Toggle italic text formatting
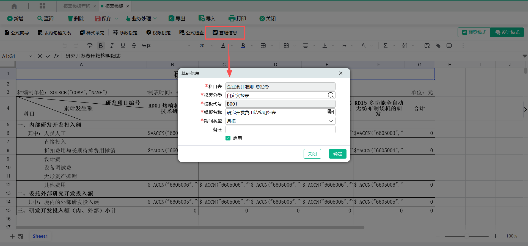The image size is (528, 246). coord(112,46)
